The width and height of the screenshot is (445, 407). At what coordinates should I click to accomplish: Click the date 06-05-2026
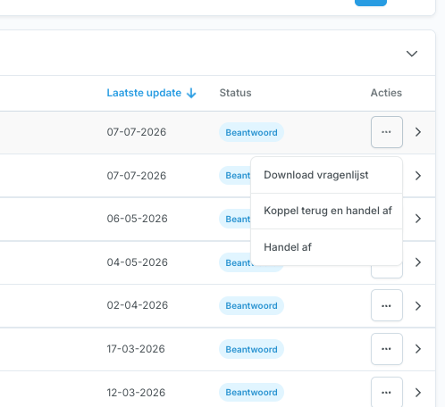point(138,219)
